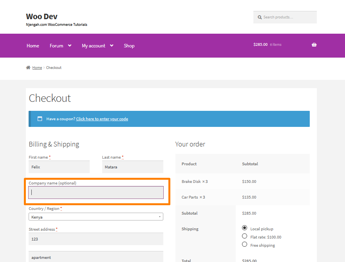The image size is (345, 262).
Task: Click the Home breadcrumb link
Action: (37, 67)
